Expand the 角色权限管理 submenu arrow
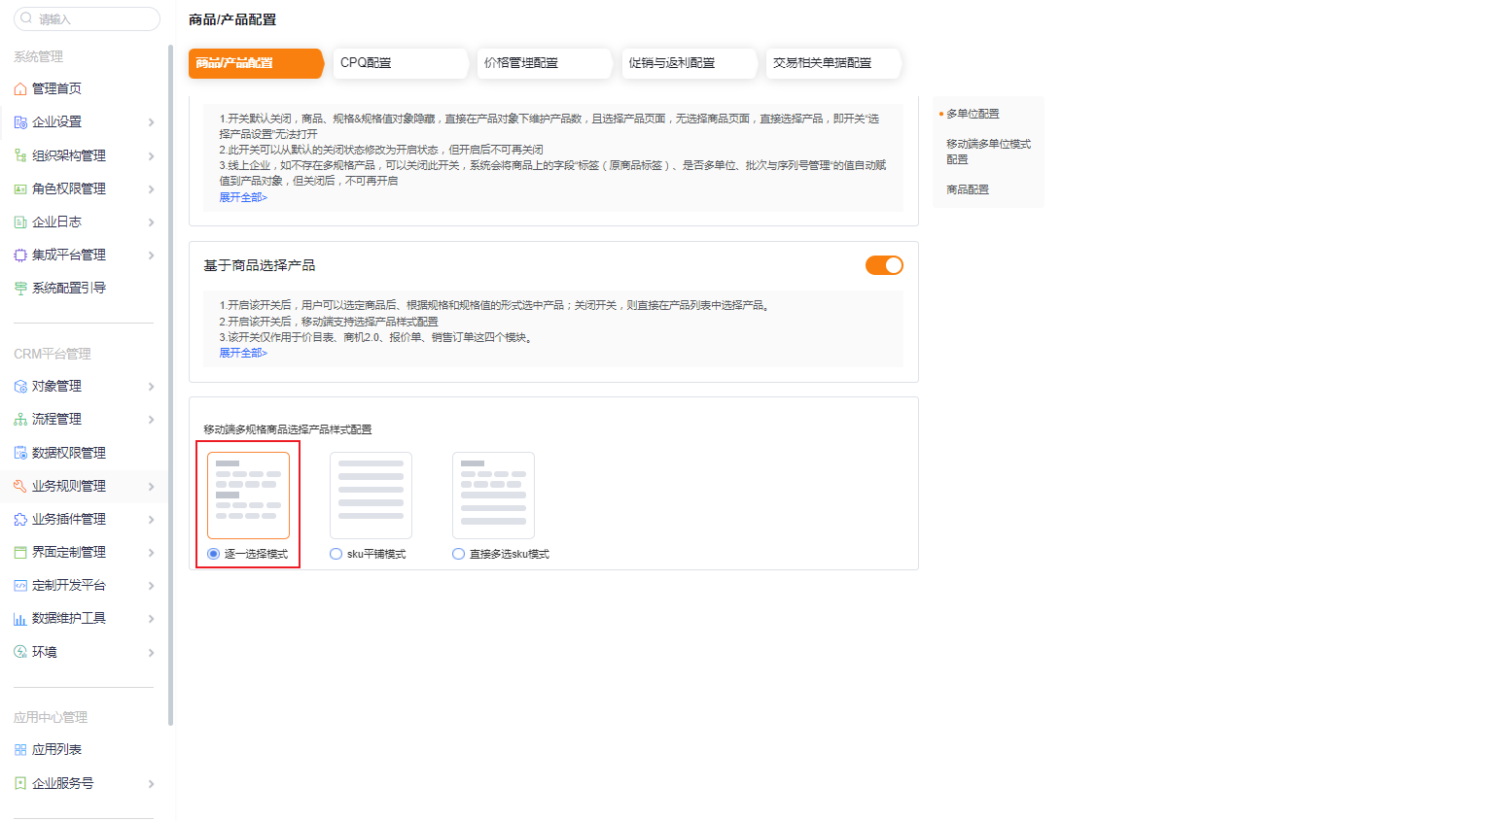1486x821 pixels. click(x=151, y=188)
